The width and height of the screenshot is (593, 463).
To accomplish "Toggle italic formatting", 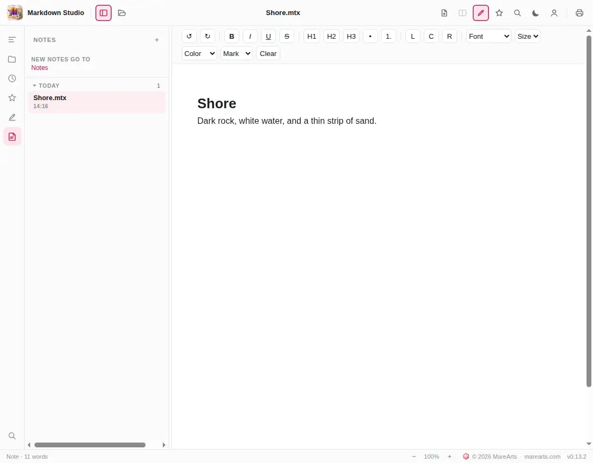I will 250,36.
